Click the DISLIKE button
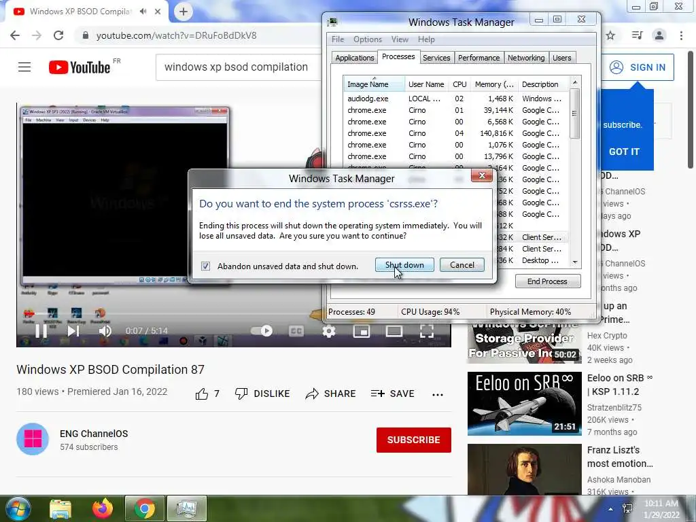This screenshot has width=696, height=522. tap(262, 394)
